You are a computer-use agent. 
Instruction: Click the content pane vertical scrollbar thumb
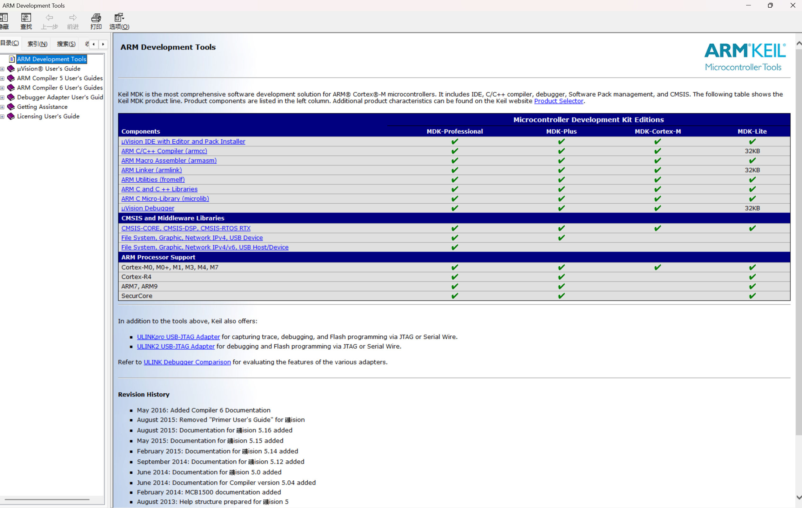[799, 242]
